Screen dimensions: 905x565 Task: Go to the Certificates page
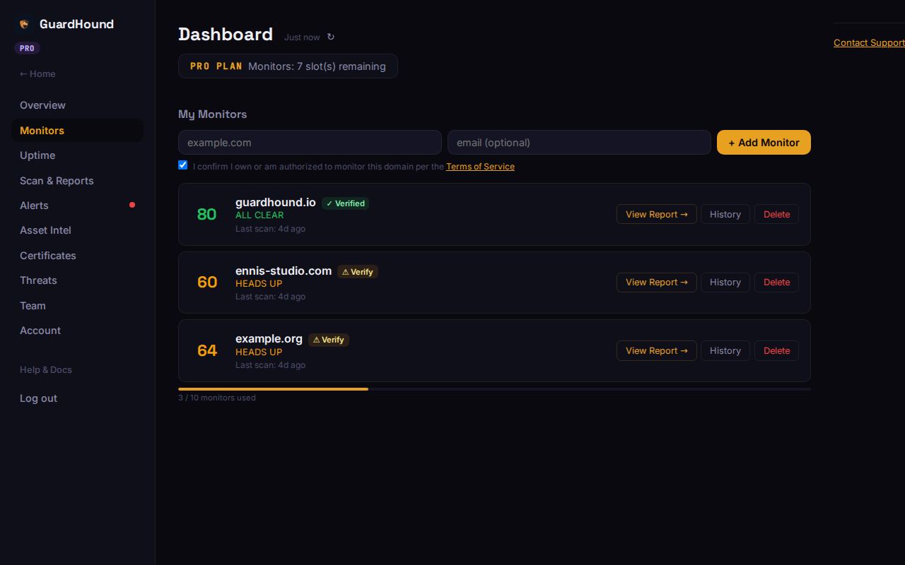[x=78, y=256]
